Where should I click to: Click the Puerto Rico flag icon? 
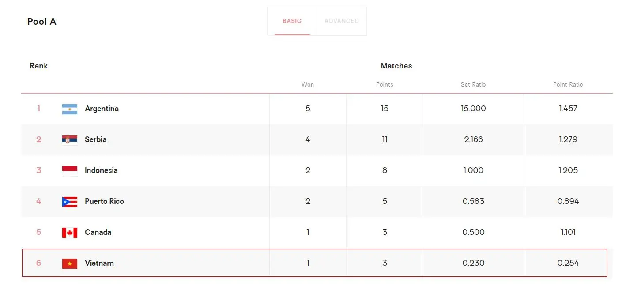[x=70, y=202]
